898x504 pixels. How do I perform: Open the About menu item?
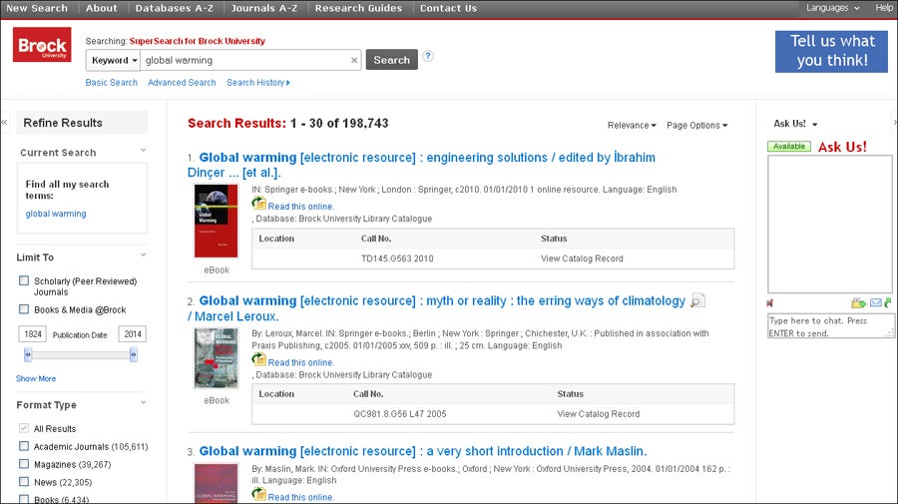pyautogui.click(x=102, y=9)
